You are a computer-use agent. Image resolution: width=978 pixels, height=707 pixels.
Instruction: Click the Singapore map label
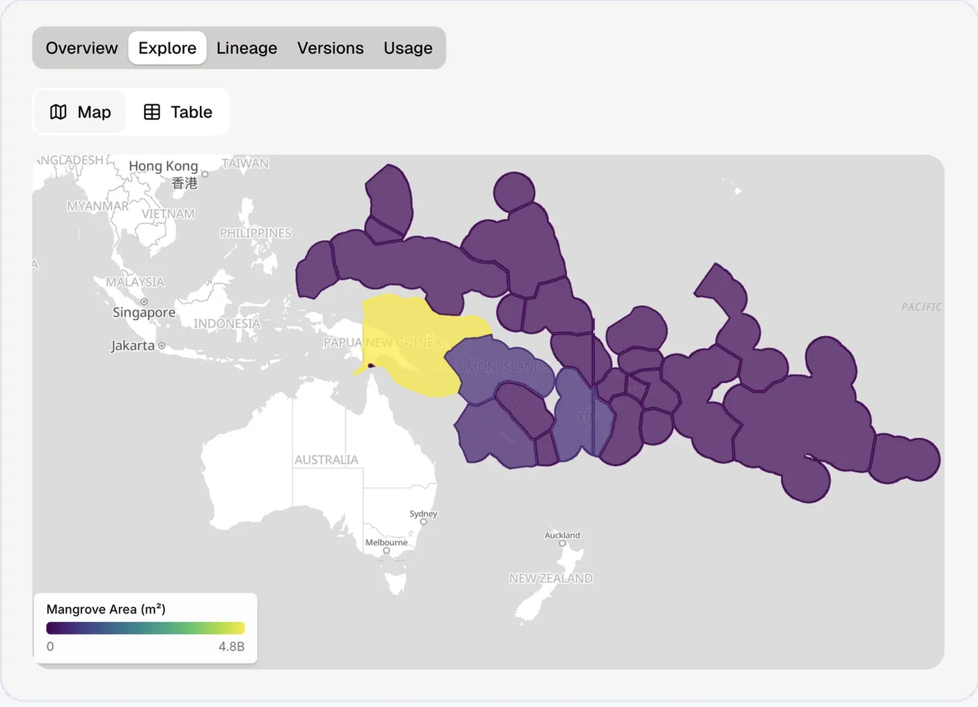tap(144, 312)
